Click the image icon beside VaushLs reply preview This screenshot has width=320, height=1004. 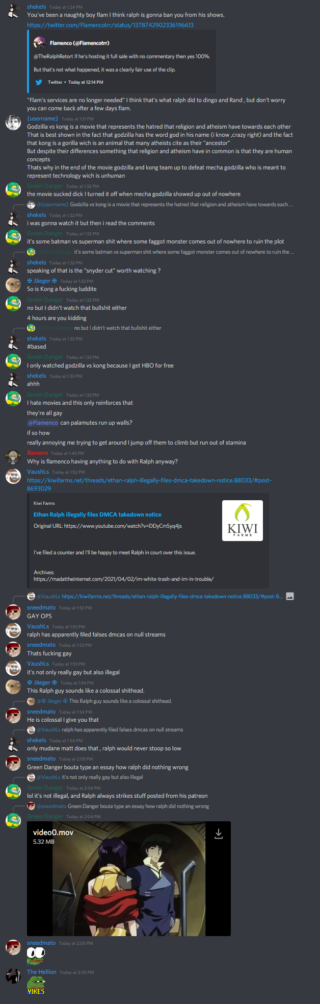[290, 596]
